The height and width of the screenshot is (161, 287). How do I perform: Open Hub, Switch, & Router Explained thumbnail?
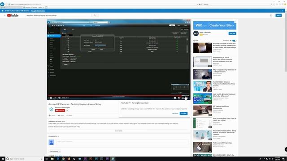coord(203,98)
